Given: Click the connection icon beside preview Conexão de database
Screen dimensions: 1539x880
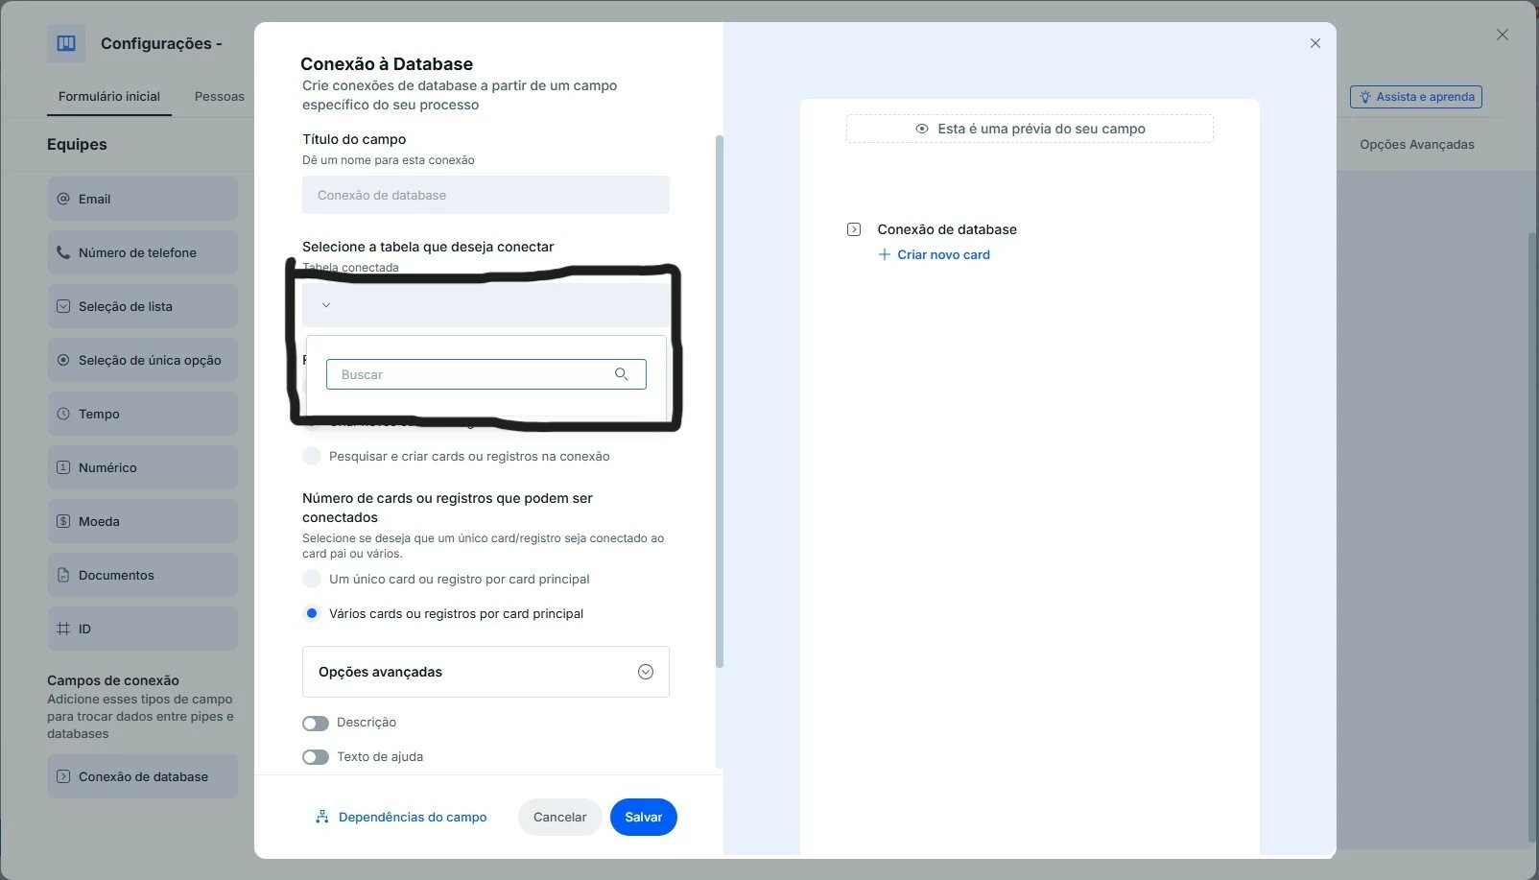Looking at the screenshot, I should (x=854, y=229).
